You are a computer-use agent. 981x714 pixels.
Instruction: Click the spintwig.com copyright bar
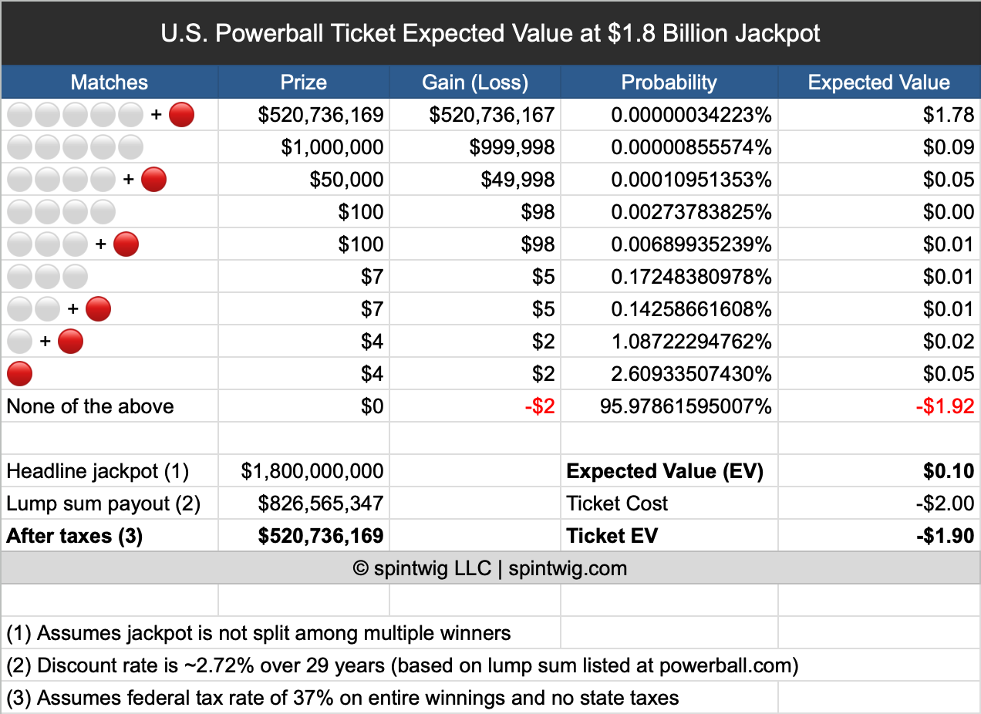[490, 569]
